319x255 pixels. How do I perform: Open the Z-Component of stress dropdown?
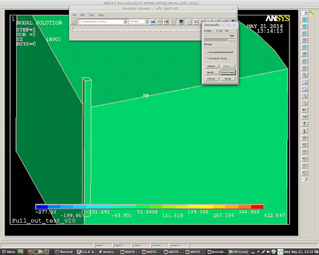pyautogui.click(x=103, y=21)
